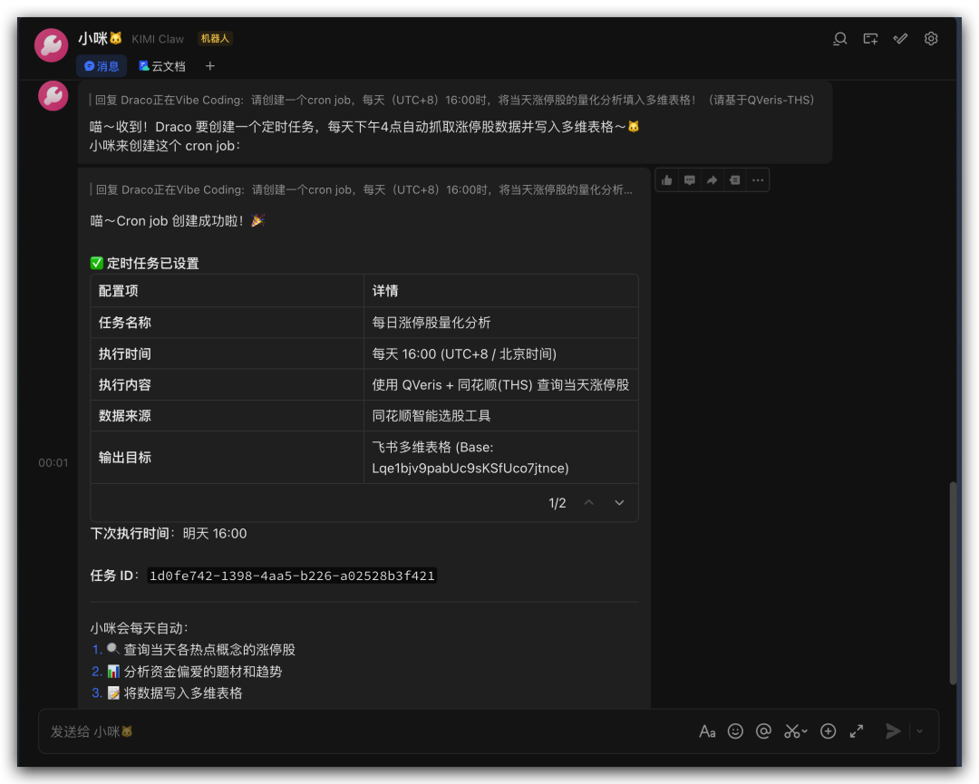This screenshot has height=784, width=979.
Task: Click the @ mention icon
Action: [x=764, y=731]
